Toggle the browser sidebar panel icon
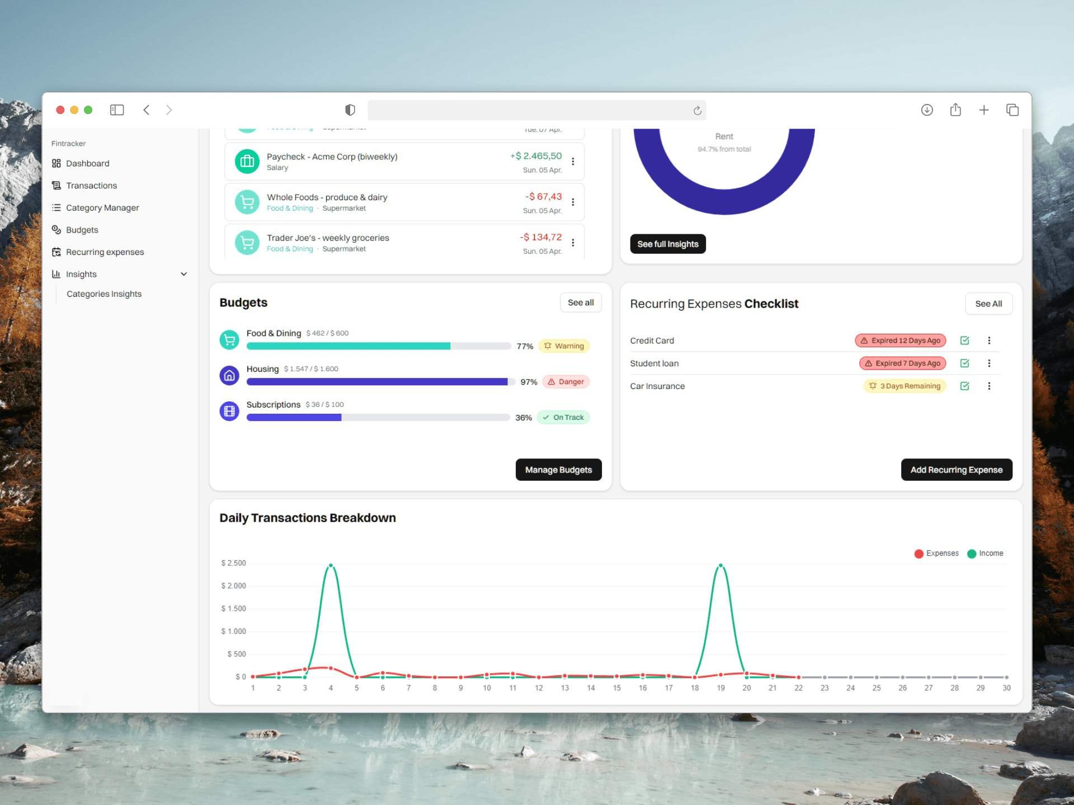Screen dimensions: 1074x805 tap(117, 110)
